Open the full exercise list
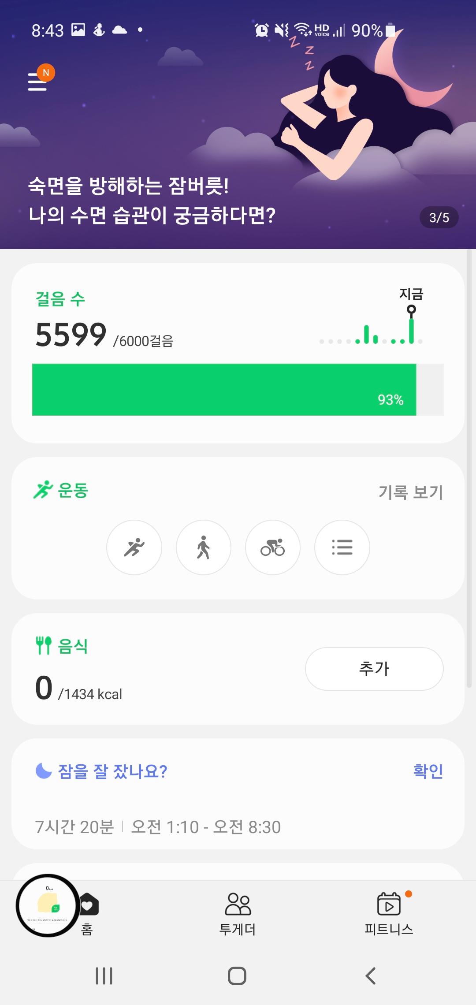 342,547
